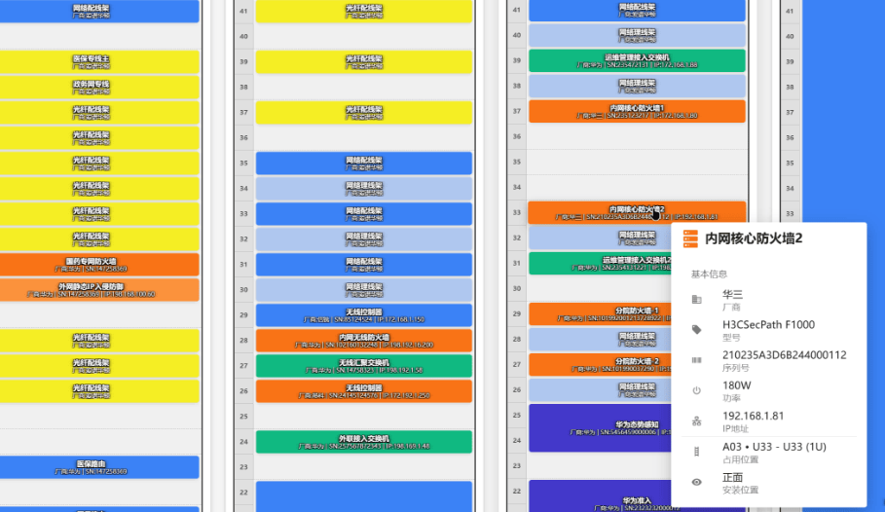Select the 无线汇聚交换机 device at U27
This screenshot has width=885, height=512.
point(364,366)
